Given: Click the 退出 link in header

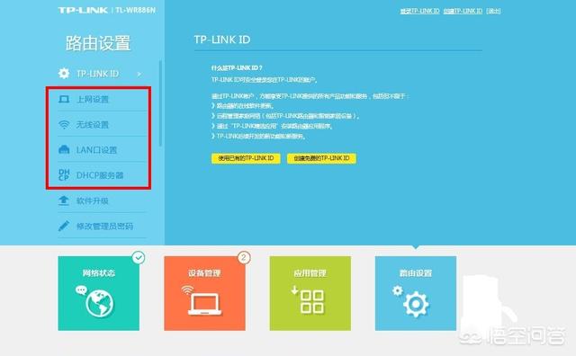Looking at the screenshot, I should click(493, 11).
